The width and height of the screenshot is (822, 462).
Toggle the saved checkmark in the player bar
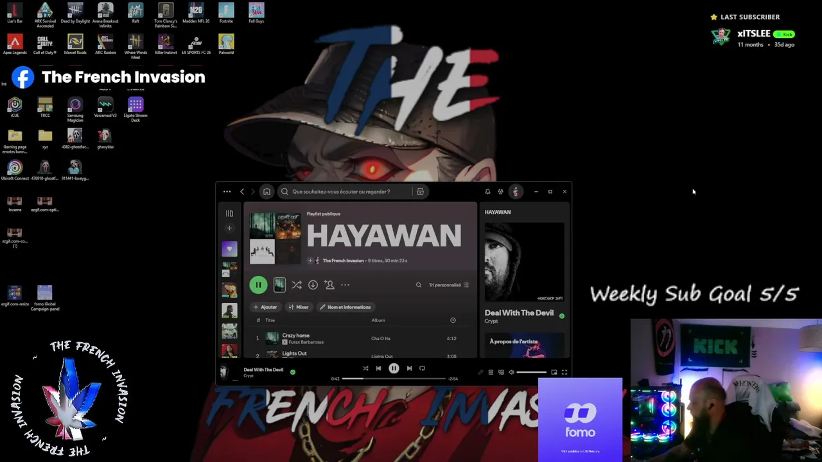[293, 372]
